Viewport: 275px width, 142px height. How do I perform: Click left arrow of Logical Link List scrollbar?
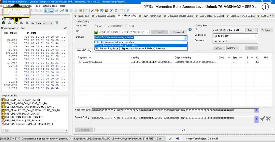[3, 130]
